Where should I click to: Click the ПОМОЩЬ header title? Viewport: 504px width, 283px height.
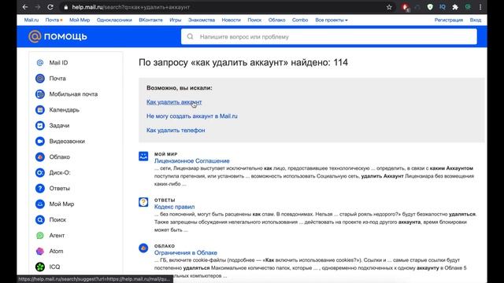coord(65,37)
